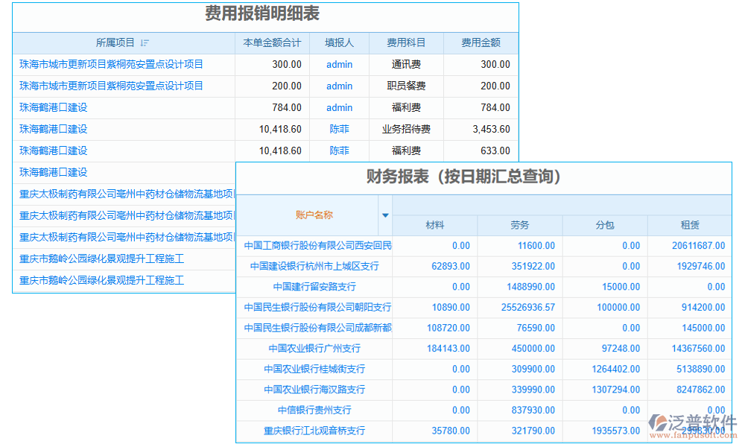Click admin in the 填报人 column
Image resolution: width=745 pixels, height=447 pixels.
coord(339,64)
